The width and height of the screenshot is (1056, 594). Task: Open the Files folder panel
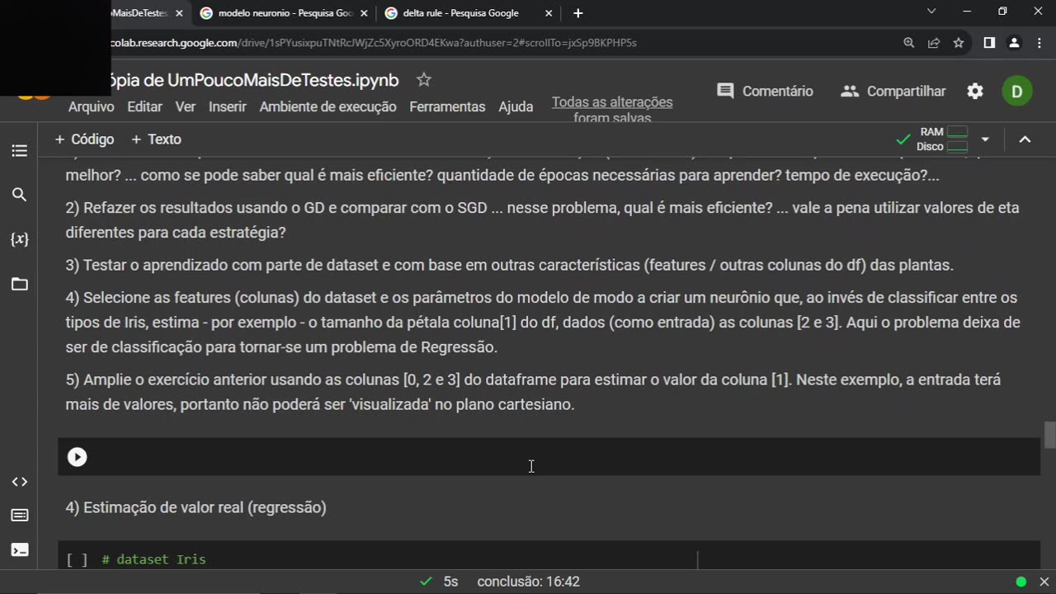pos(20,285)
